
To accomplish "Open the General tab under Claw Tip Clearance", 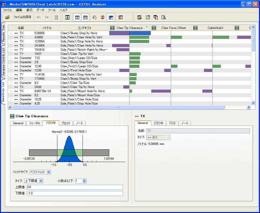I will click(x=18, y=123).
